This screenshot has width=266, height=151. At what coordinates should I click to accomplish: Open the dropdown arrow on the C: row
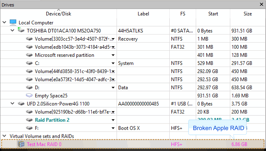pyautogui.click(x=113, y=63)
